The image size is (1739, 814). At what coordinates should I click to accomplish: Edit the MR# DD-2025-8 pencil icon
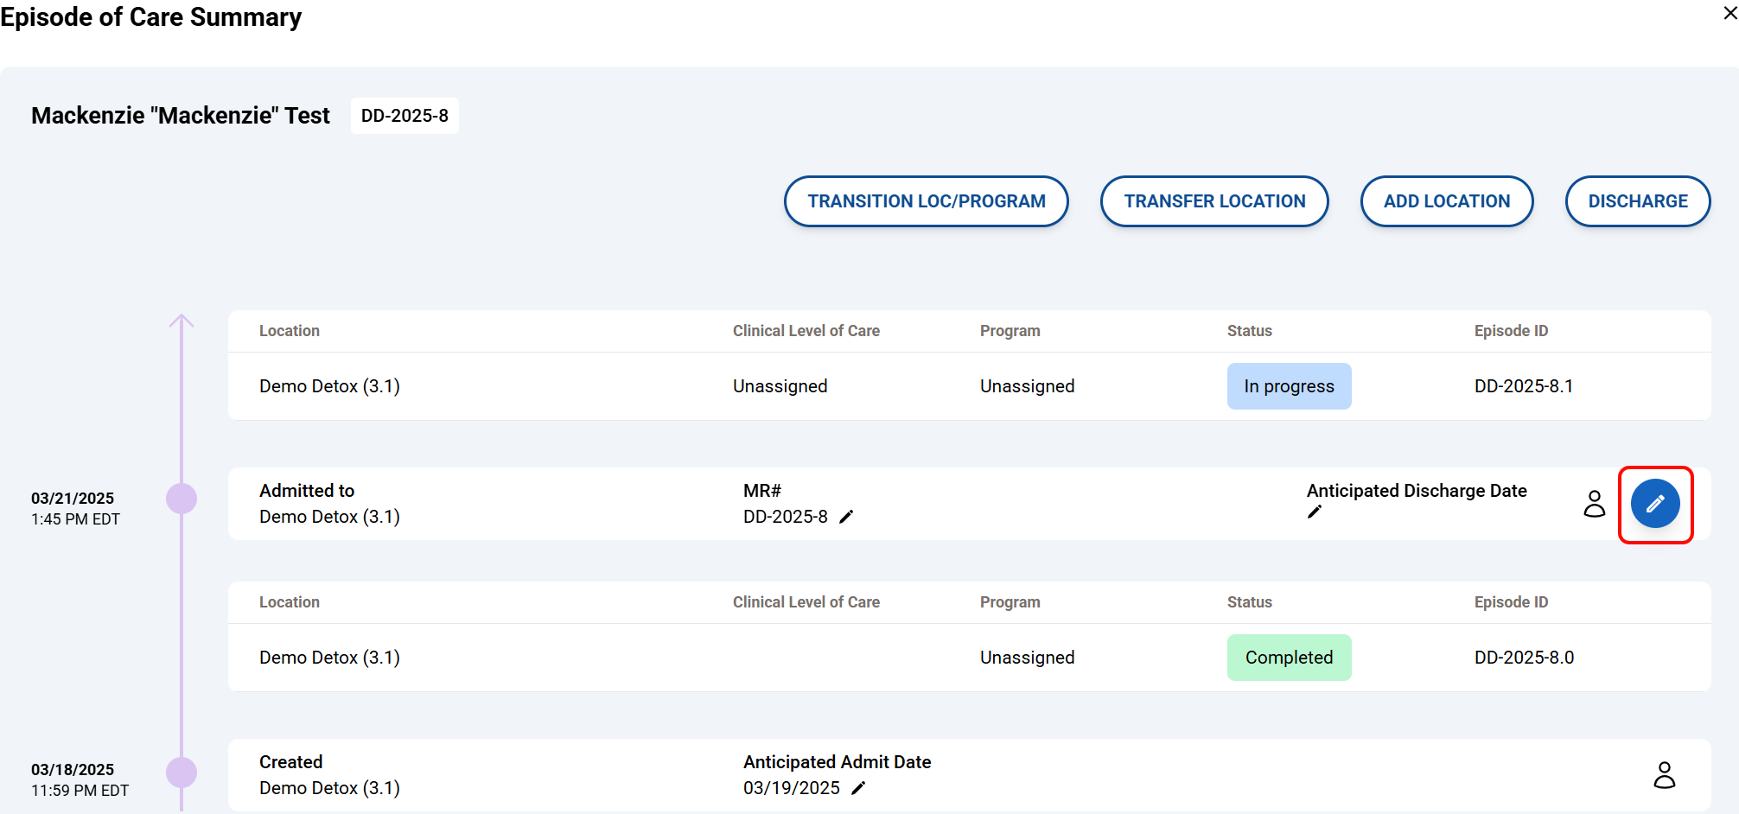[x=846, y=517]
